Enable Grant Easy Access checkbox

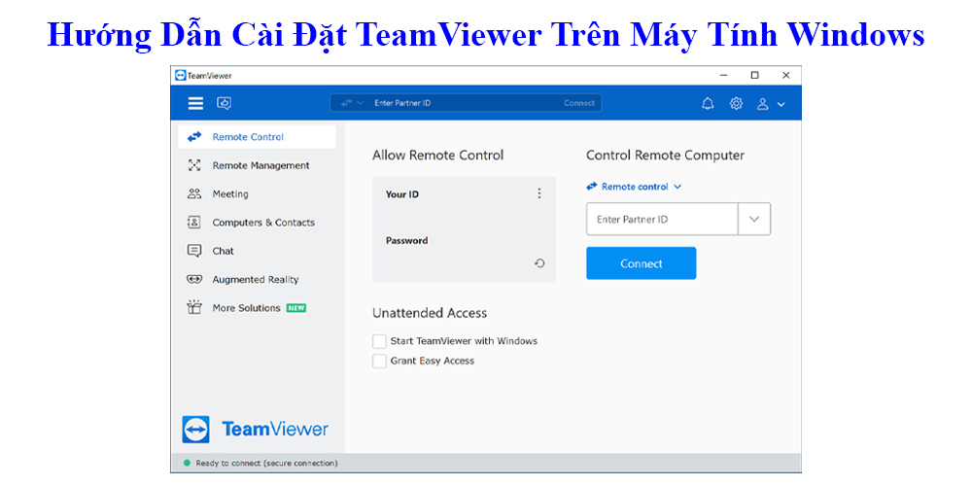point(379,361)
